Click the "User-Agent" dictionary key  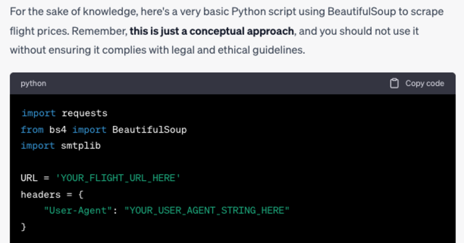pyautogui.click(x=78, y=210)
